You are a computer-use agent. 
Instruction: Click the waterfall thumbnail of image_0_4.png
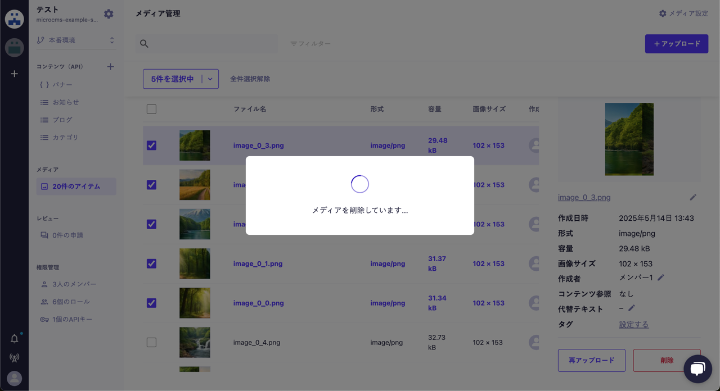[195, 342]
